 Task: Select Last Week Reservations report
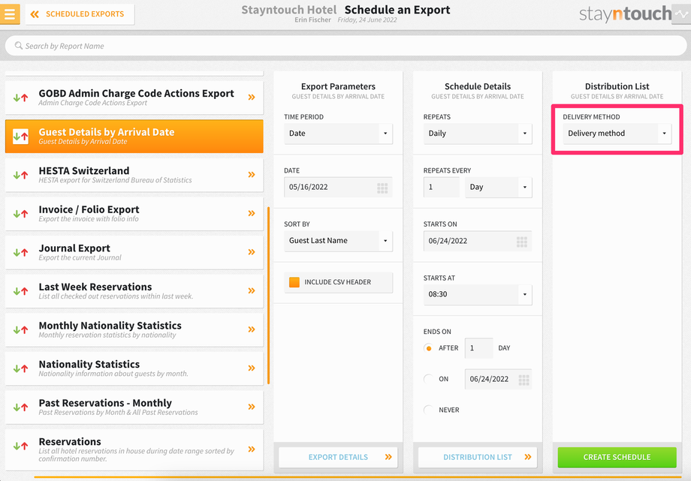[134, 290]
